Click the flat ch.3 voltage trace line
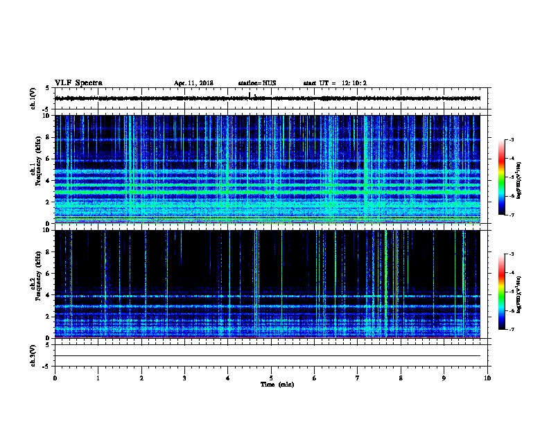 268,356
